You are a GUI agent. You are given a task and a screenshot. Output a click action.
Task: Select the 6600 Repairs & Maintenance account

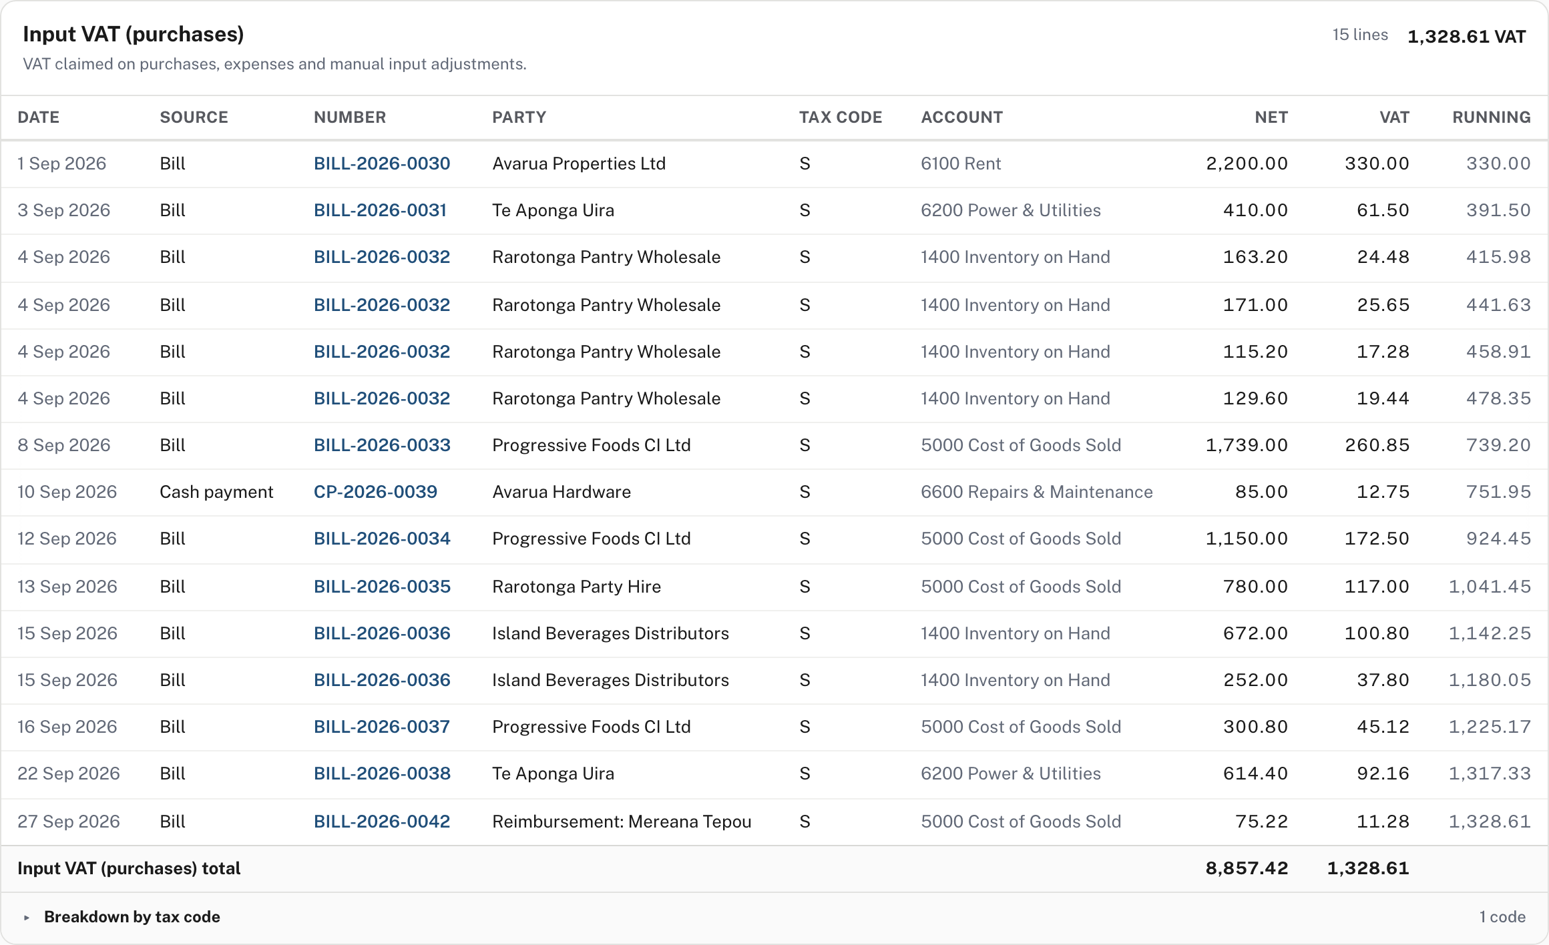(1037, 492)
